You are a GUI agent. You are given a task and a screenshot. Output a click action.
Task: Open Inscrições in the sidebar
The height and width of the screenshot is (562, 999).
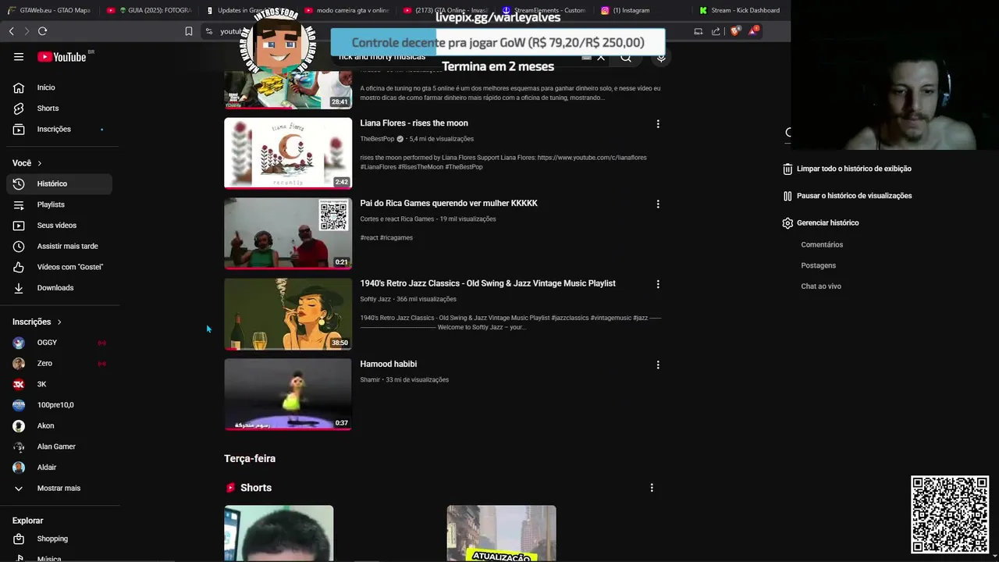point(59,129)
